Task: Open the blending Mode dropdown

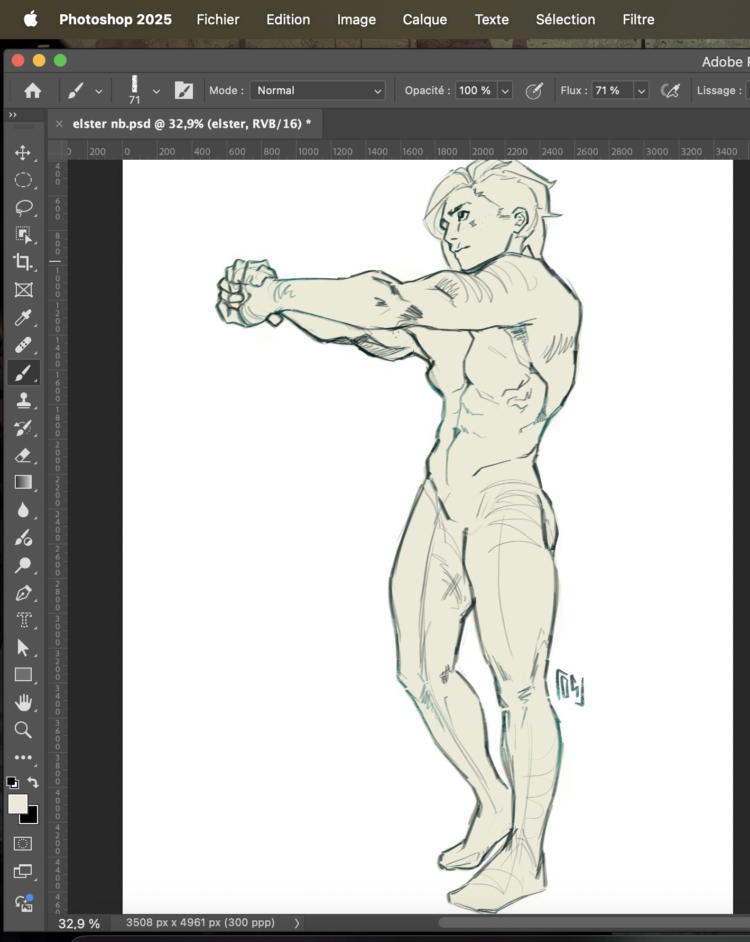Action: click(318, 91)
